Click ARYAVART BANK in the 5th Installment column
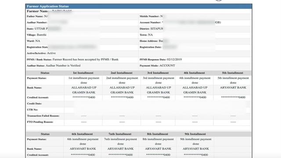Viewport: 281px width, 158px height. tap(233, 88)
